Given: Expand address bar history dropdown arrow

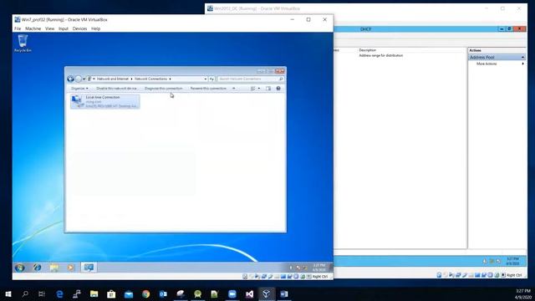Looking at the screenshot, I should tap(206, 79).
